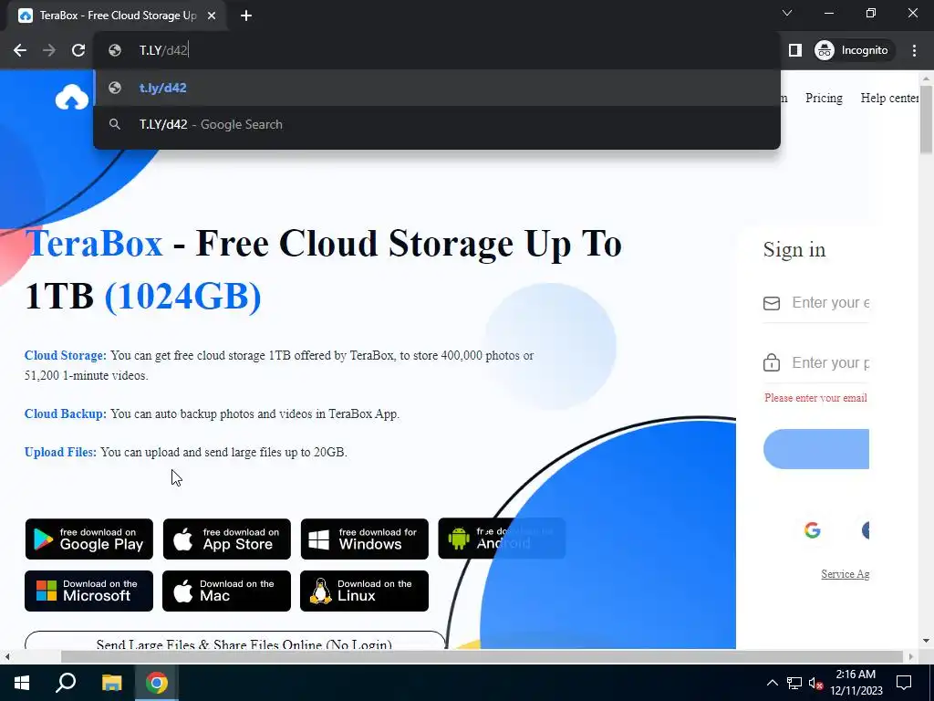Click the free download for Android badge

click(x=502, y=539)
